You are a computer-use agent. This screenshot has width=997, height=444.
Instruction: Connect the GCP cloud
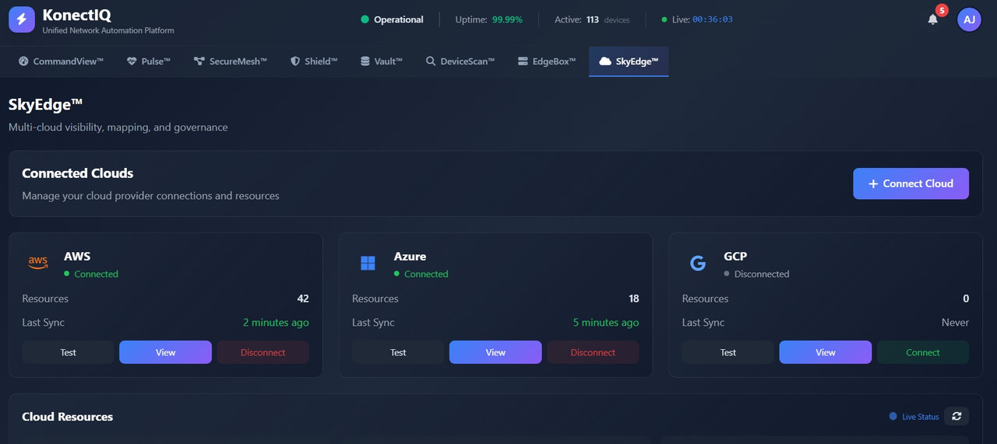[923, 352]
